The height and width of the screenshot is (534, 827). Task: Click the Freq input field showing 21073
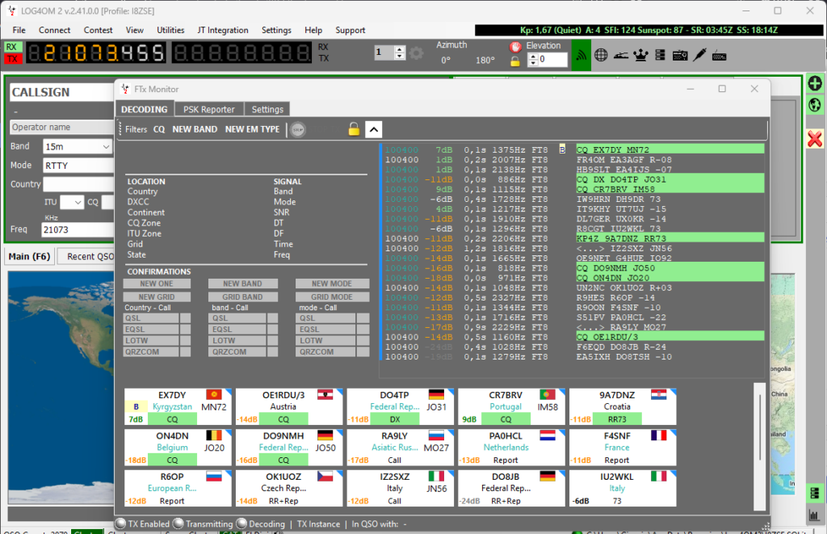point(78,229)
